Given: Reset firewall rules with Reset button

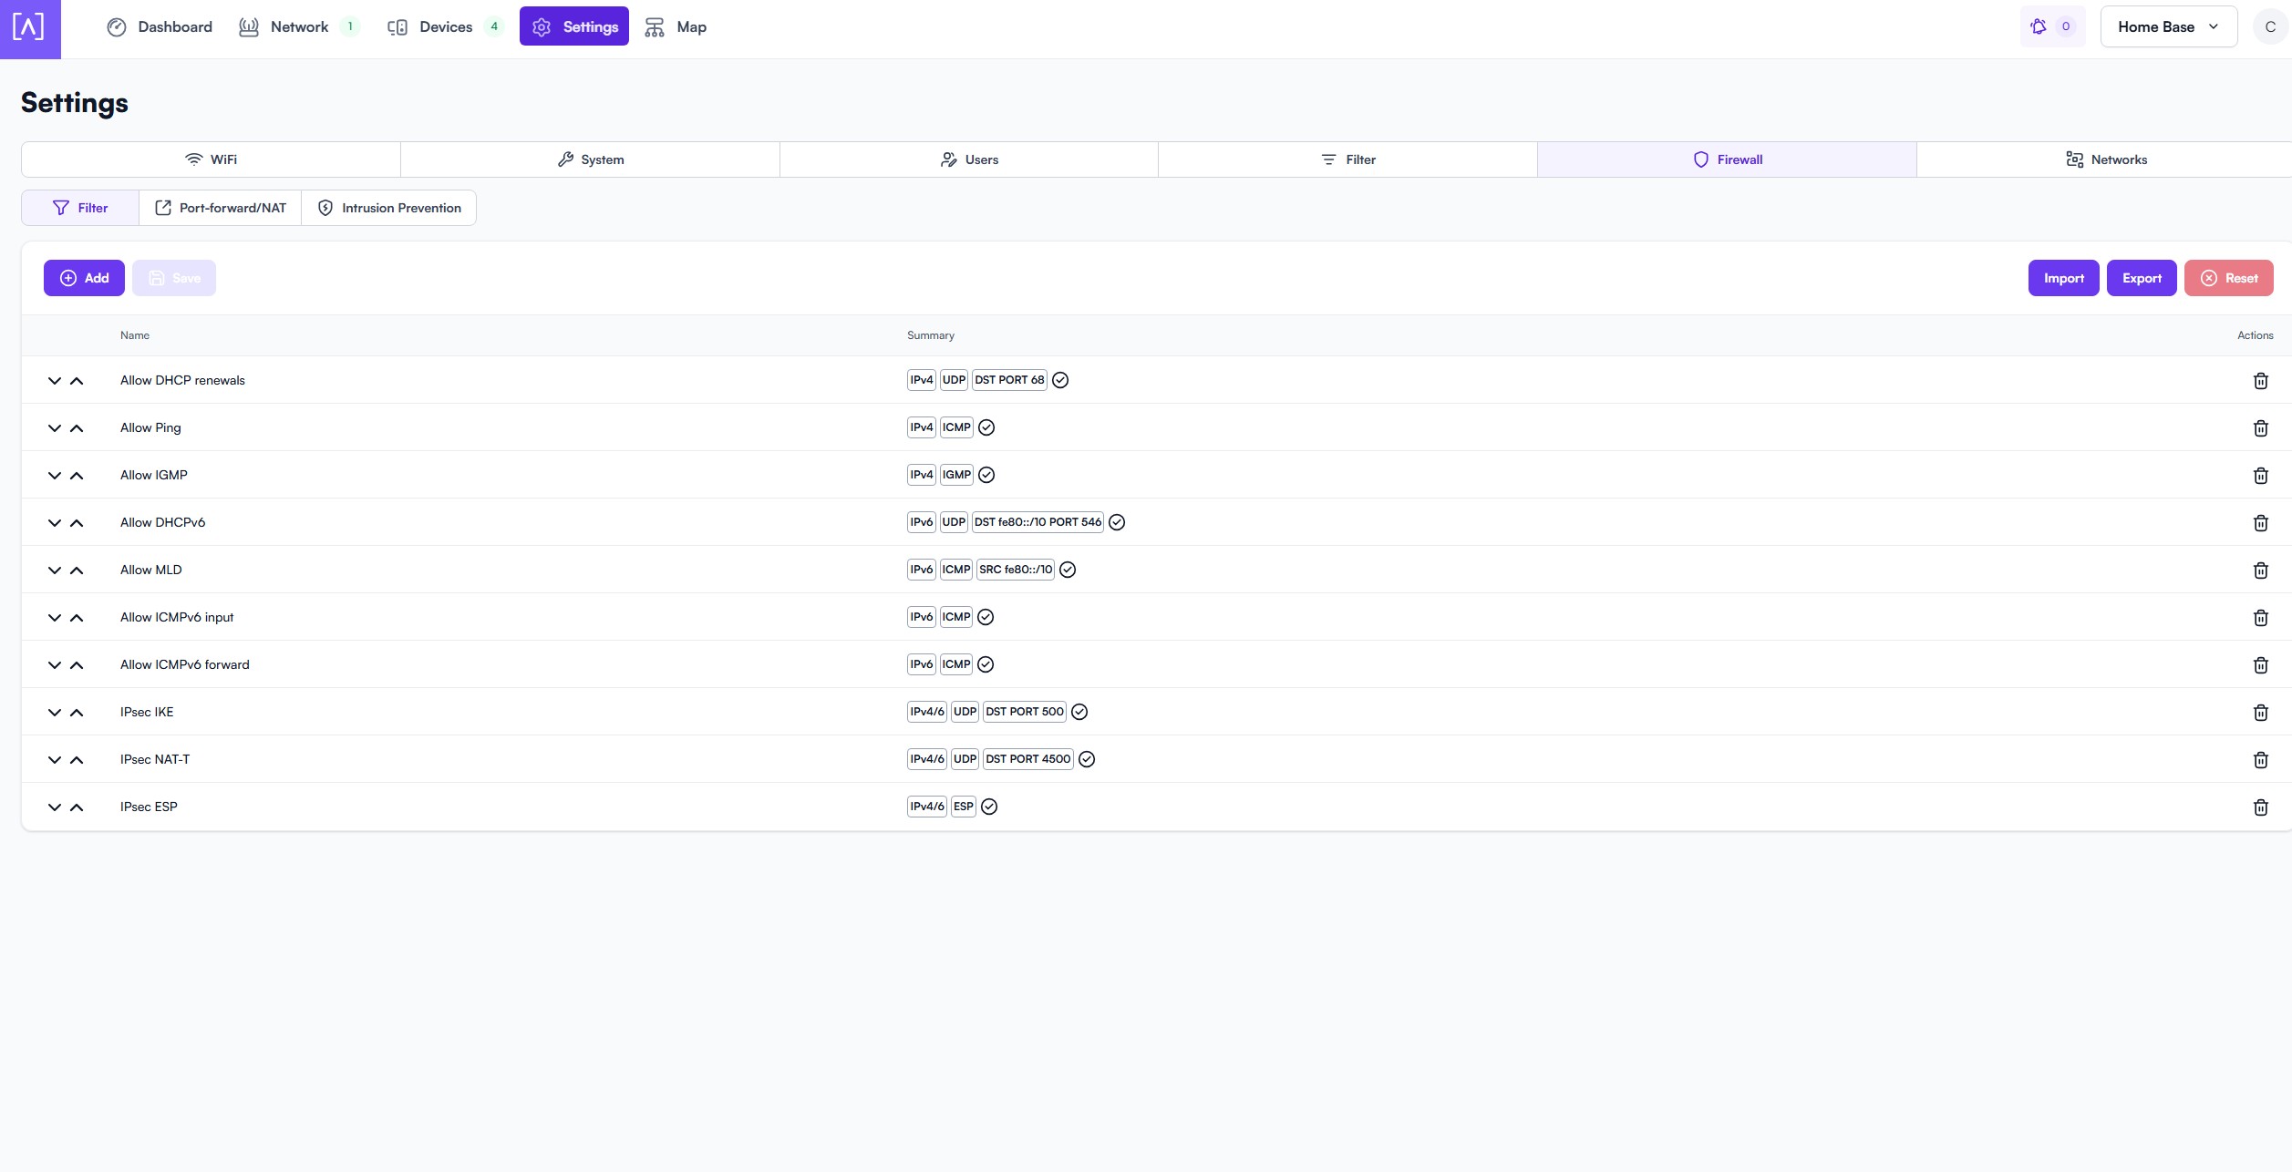Looking at the screenshot, I should 2228,278.
